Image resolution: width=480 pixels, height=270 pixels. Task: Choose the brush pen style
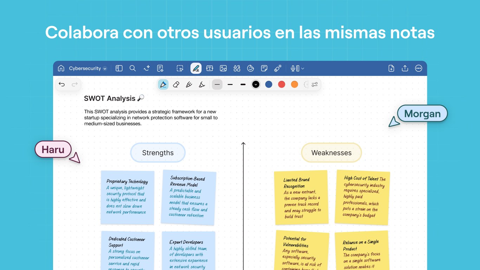189,84
